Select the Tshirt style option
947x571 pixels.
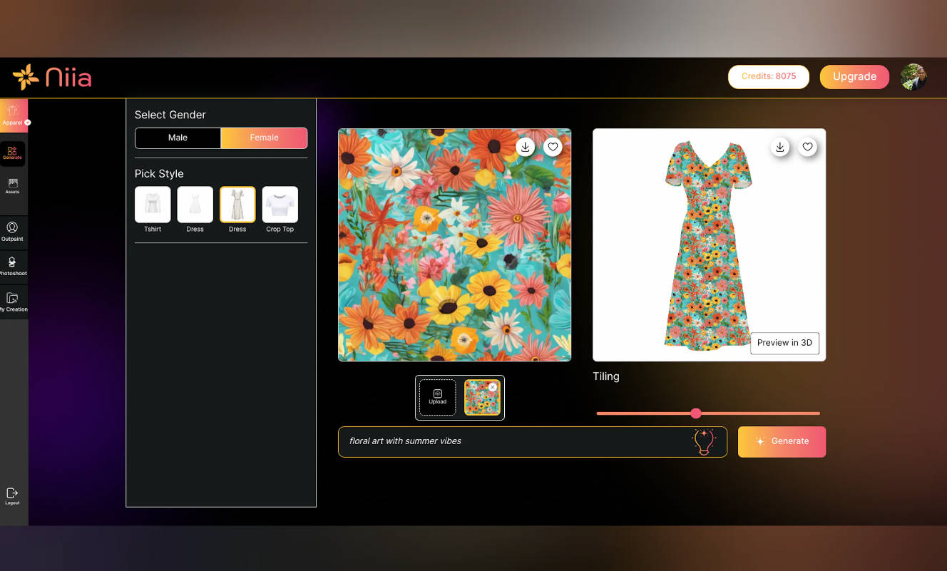(152, 206)
